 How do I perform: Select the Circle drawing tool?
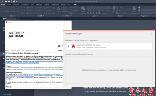(x=13, y=9)
